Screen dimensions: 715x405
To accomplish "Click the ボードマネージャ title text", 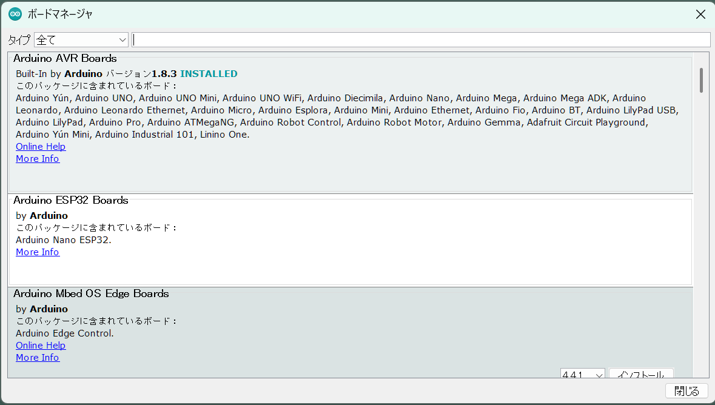I will pyautogui.click(x=60, y=14).
